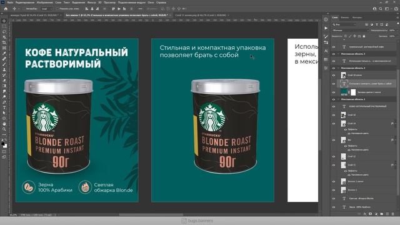Hide the Монтажная область 3 artboard
Screen dimensions: 400x225
pos(333,54)
